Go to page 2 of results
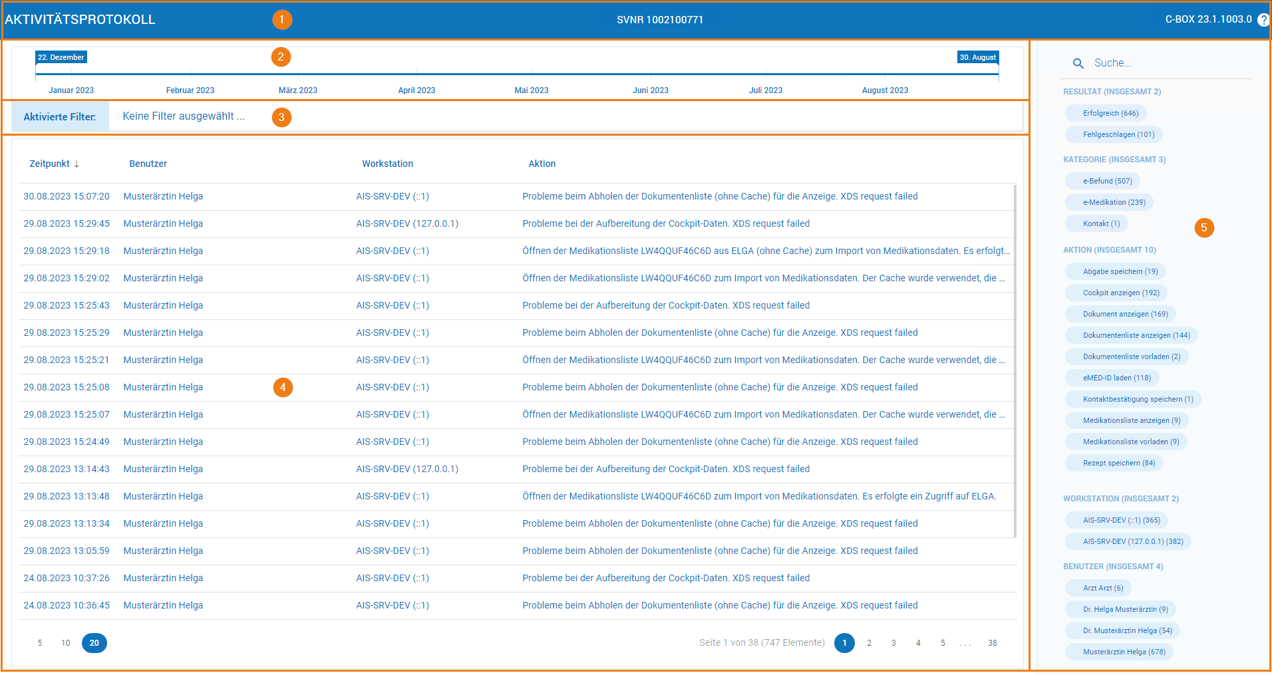This screenshot has height=675, width=1272. [869, 643]
